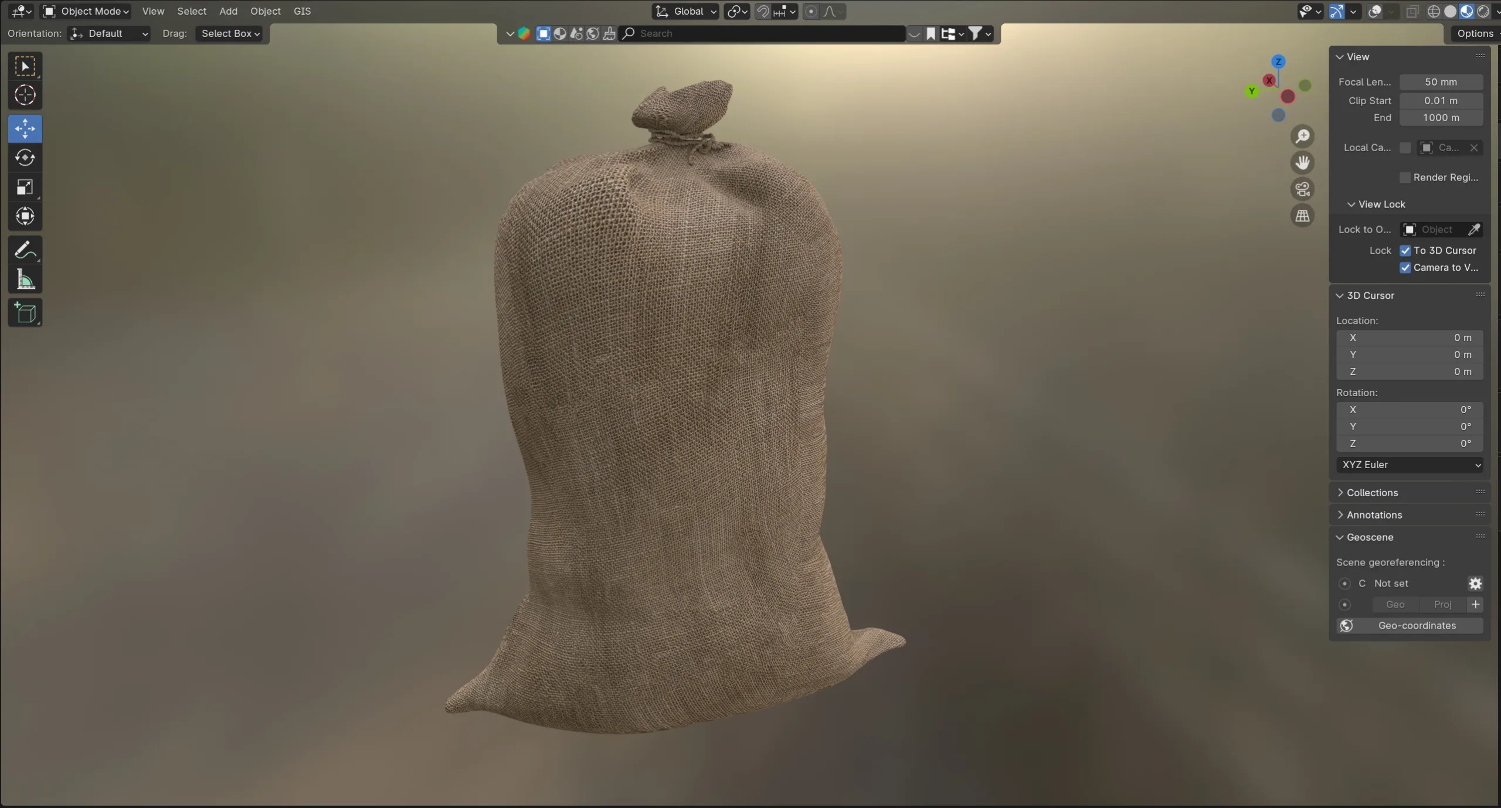Click the Options button
Viewport: 1501px width, 808px height.
pos(1475,33)
